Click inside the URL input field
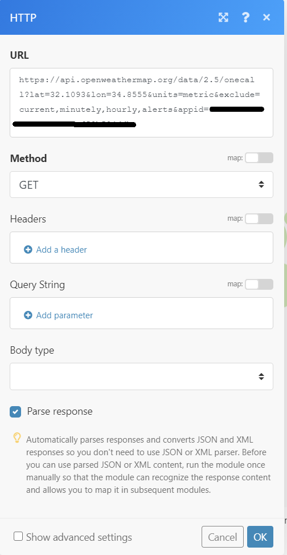This screenshot has height=555, width=287. (141, 103)
